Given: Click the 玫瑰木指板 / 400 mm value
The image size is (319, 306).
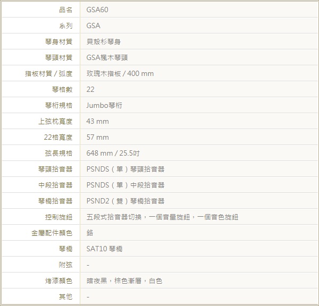Looking at the screenshot, I should [x=120, y=73].
